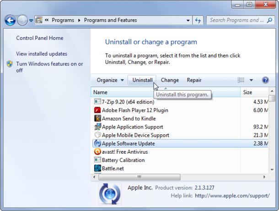Image resolution: width=279 pixels, height=211 pixels.
Task: Click the horizontal scrollbar left arrow
Action: pos(94,177)
